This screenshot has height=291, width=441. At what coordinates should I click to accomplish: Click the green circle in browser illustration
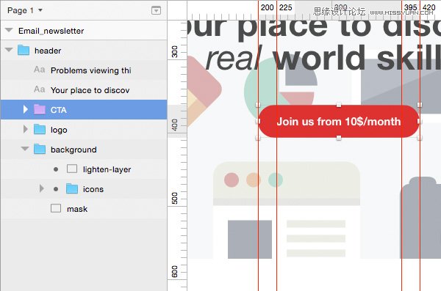coord(276,180)
